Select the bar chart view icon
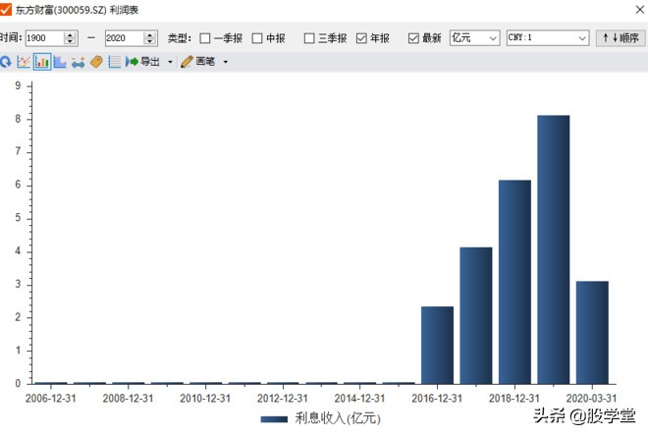The image size is (648, 436). (42, 62)
